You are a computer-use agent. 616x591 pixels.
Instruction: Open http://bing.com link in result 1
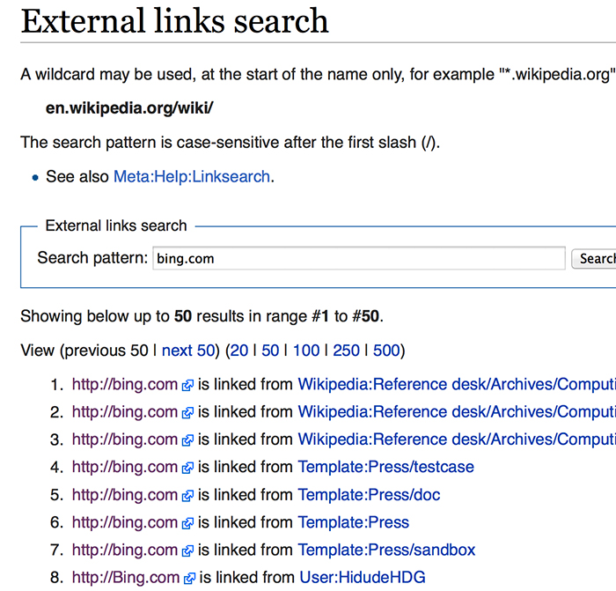point(125,384)
